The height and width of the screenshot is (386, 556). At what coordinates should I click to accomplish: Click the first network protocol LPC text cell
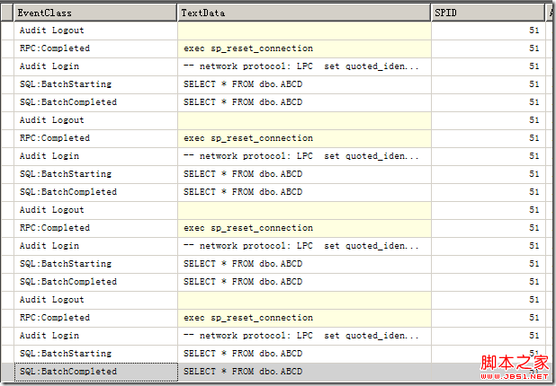tap(300, 66)
